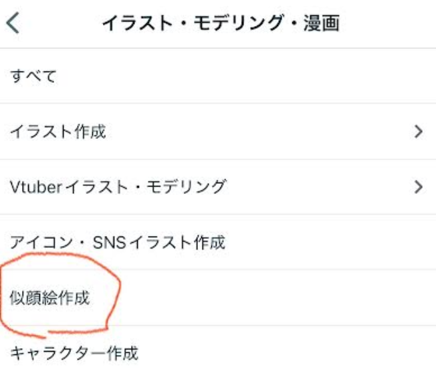Click the イラスト作成 text label
The width and height of the screenshot is (436, 369).
coord(58,132)
